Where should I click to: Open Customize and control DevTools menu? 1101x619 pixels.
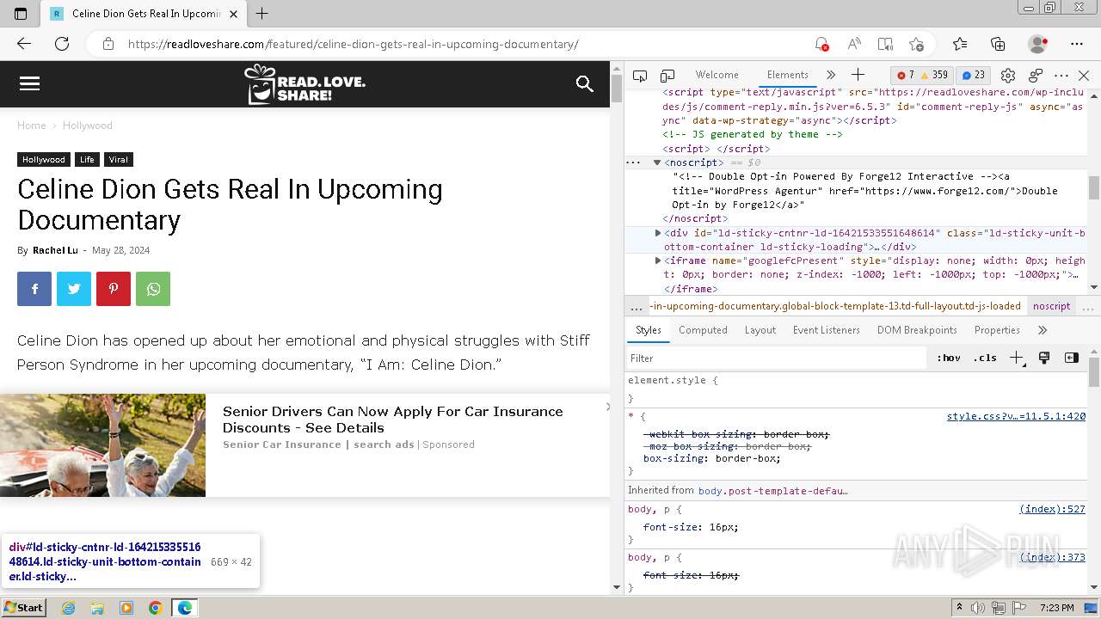click(1061, 76)
